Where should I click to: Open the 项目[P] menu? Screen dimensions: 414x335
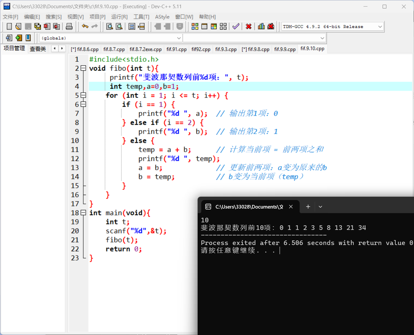(97, 17)
